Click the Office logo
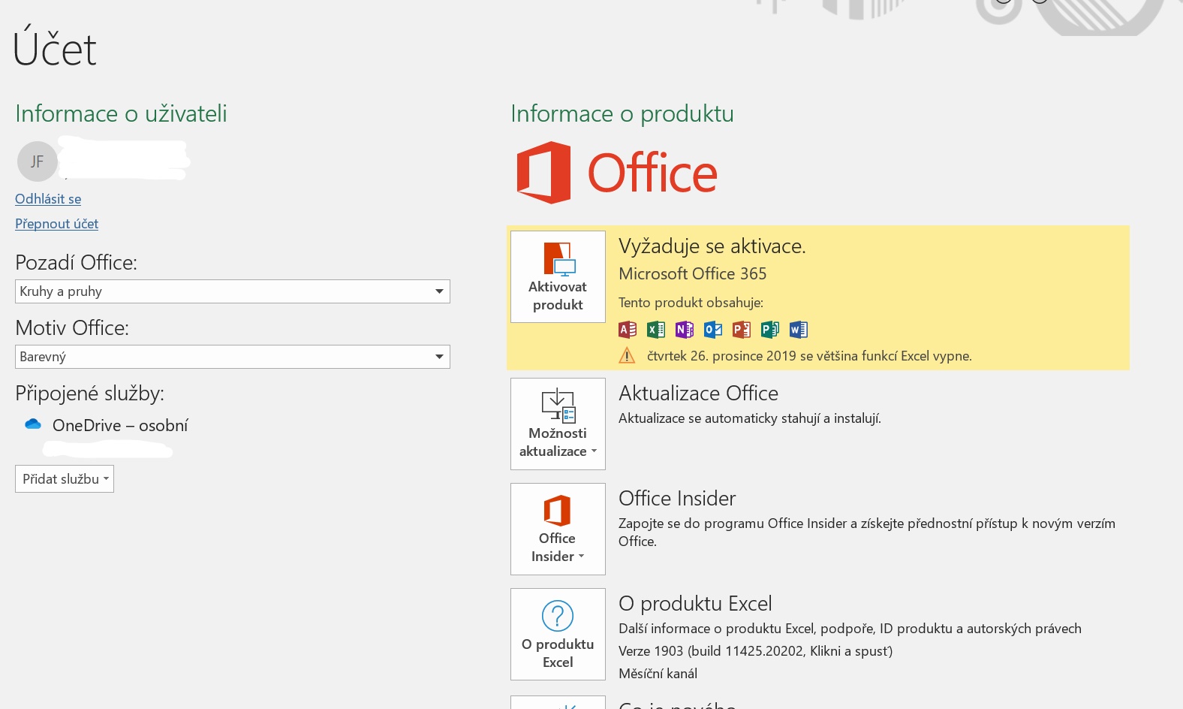1183x709 pixels. 617,173
